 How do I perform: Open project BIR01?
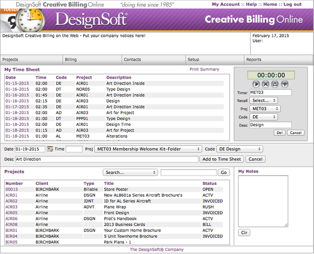(11, 230)
